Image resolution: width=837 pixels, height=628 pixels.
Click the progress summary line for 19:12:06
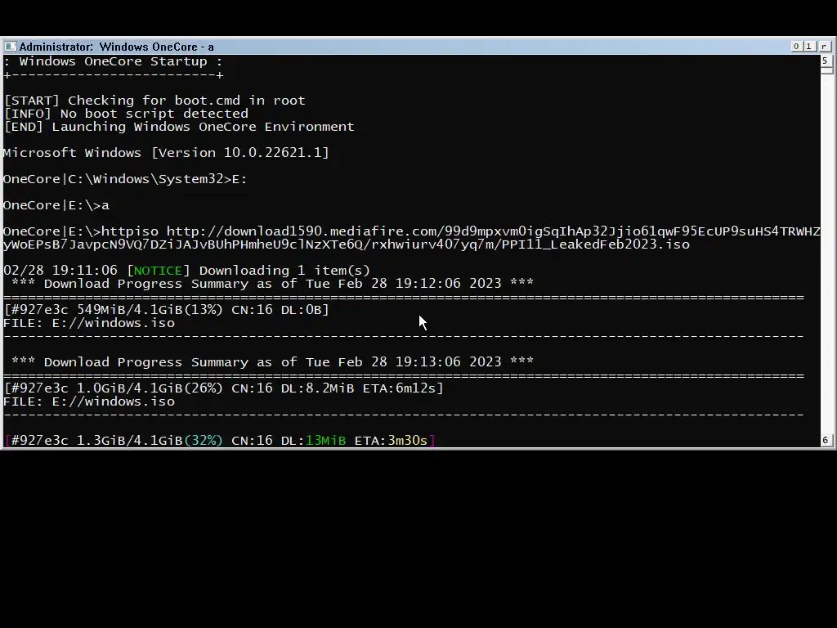[272, 284]
